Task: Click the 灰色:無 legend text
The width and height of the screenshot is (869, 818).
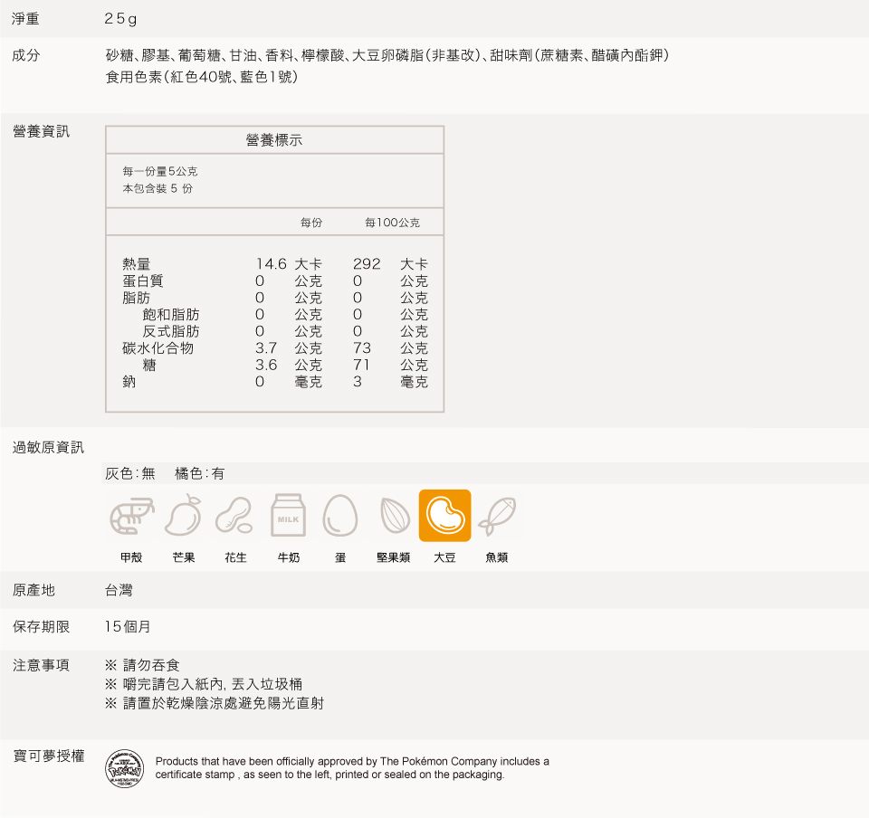Action: click(130, 473)
